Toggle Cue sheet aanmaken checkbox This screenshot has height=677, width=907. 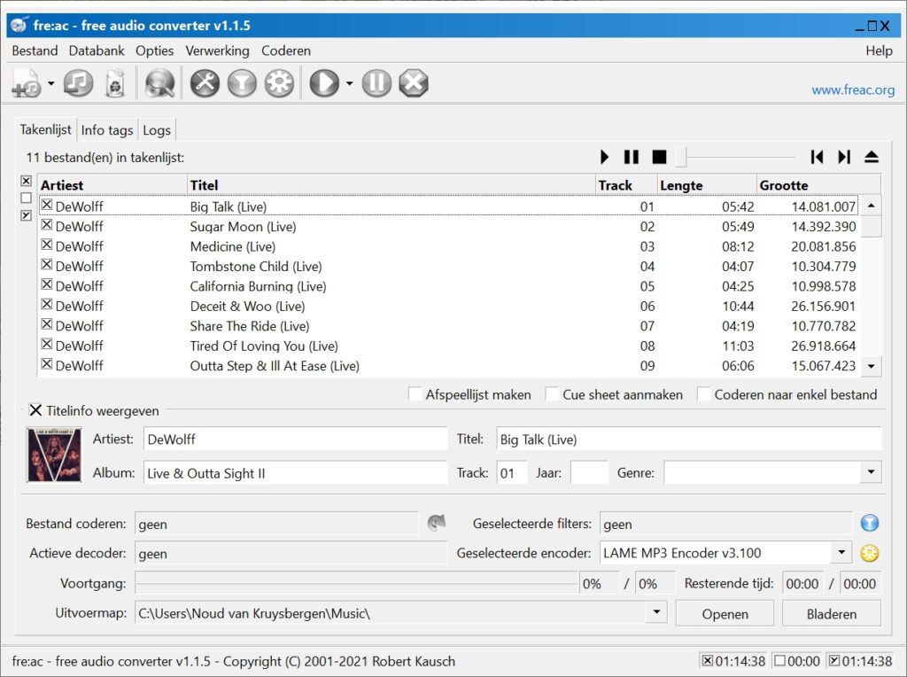pos(552,394)
